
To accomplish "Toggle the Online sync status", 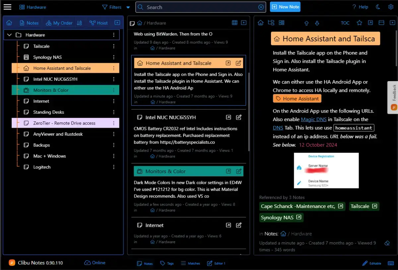I will [95, 263].
